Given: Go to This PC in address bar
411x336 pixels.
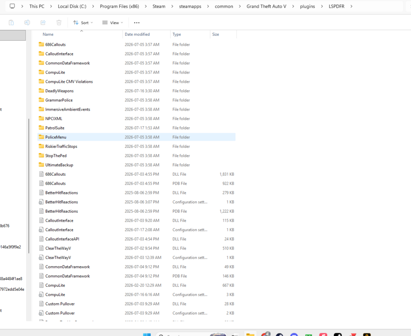Looking at the screenshot, I should pyautogui.click(x=37, y=6).
